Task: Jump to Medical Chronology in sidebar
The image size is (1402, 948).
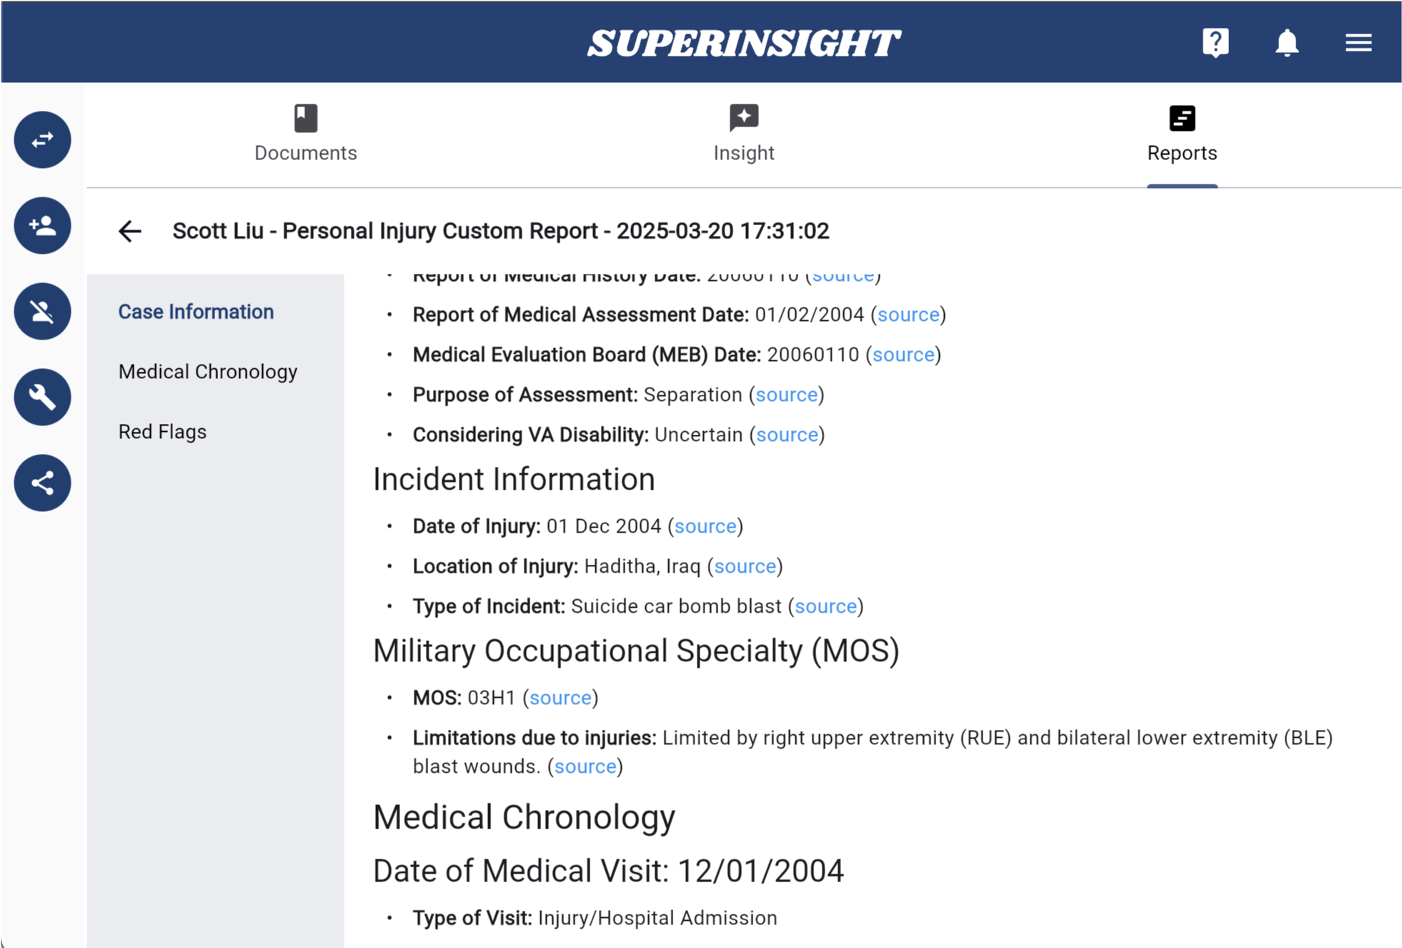Action: (x=208, y=372)
